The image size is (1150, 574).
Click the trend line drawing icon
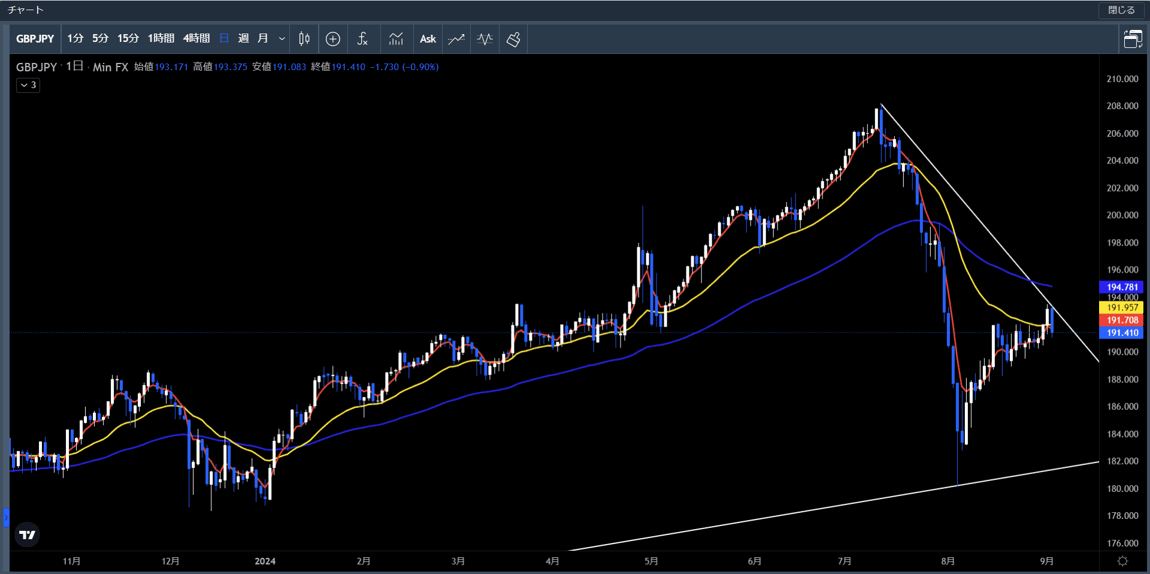pyautogui.click(x=456, y=39)
